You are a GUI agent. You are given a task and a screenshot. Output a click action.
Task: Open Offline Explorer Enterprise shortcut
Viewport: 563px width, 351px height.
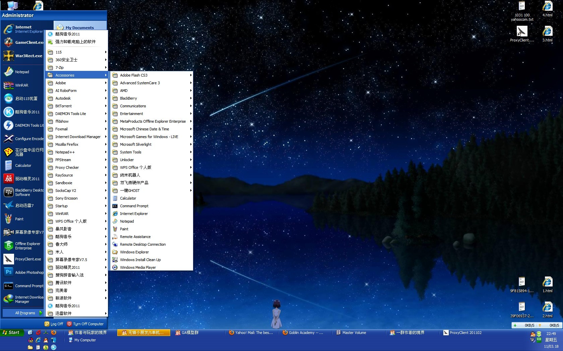tap(23, 246)
